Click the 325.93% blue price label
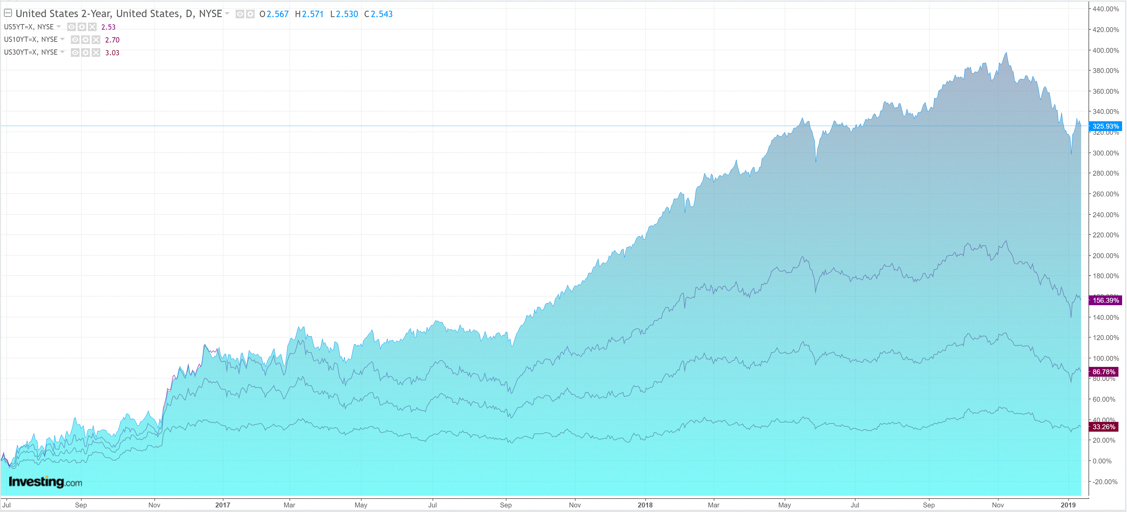This screenshot has height=512, width=1127. (x=1106, y=126)
